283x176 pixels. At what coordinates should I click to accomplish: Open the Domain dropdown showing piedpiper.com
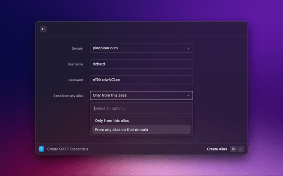pos(137,48)
